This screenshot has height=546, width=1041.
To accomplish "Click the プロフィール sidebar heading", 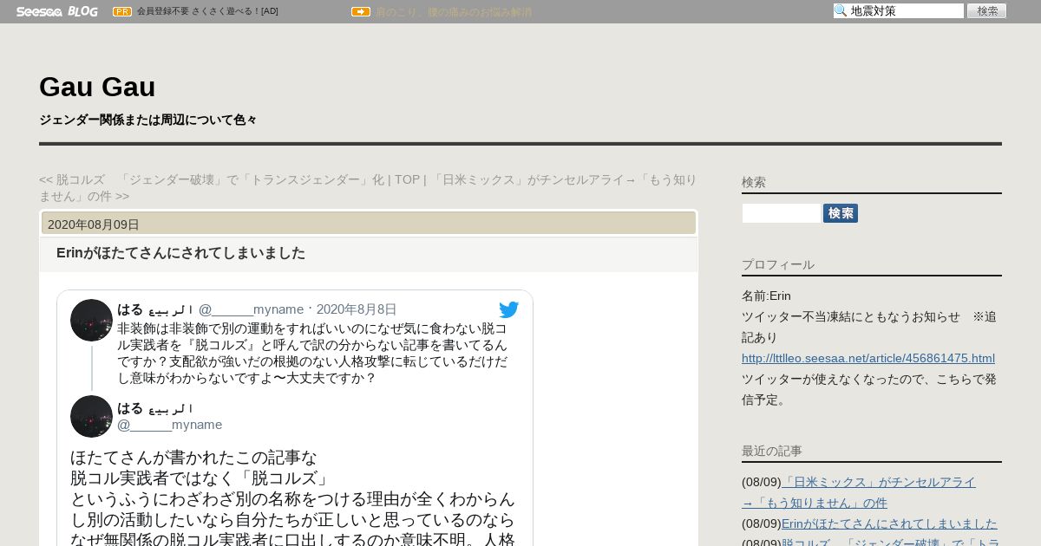I will click(778, 264).
